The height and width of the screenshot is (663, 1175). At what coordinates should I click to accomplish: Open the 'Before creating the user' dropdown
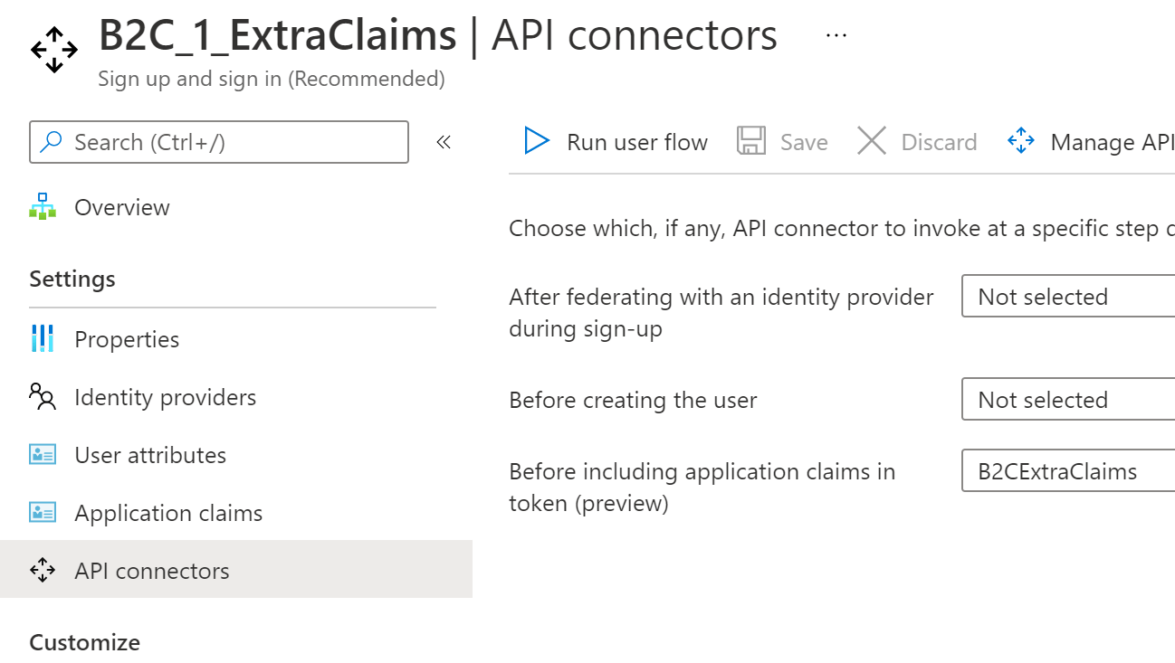point(1068,400)
